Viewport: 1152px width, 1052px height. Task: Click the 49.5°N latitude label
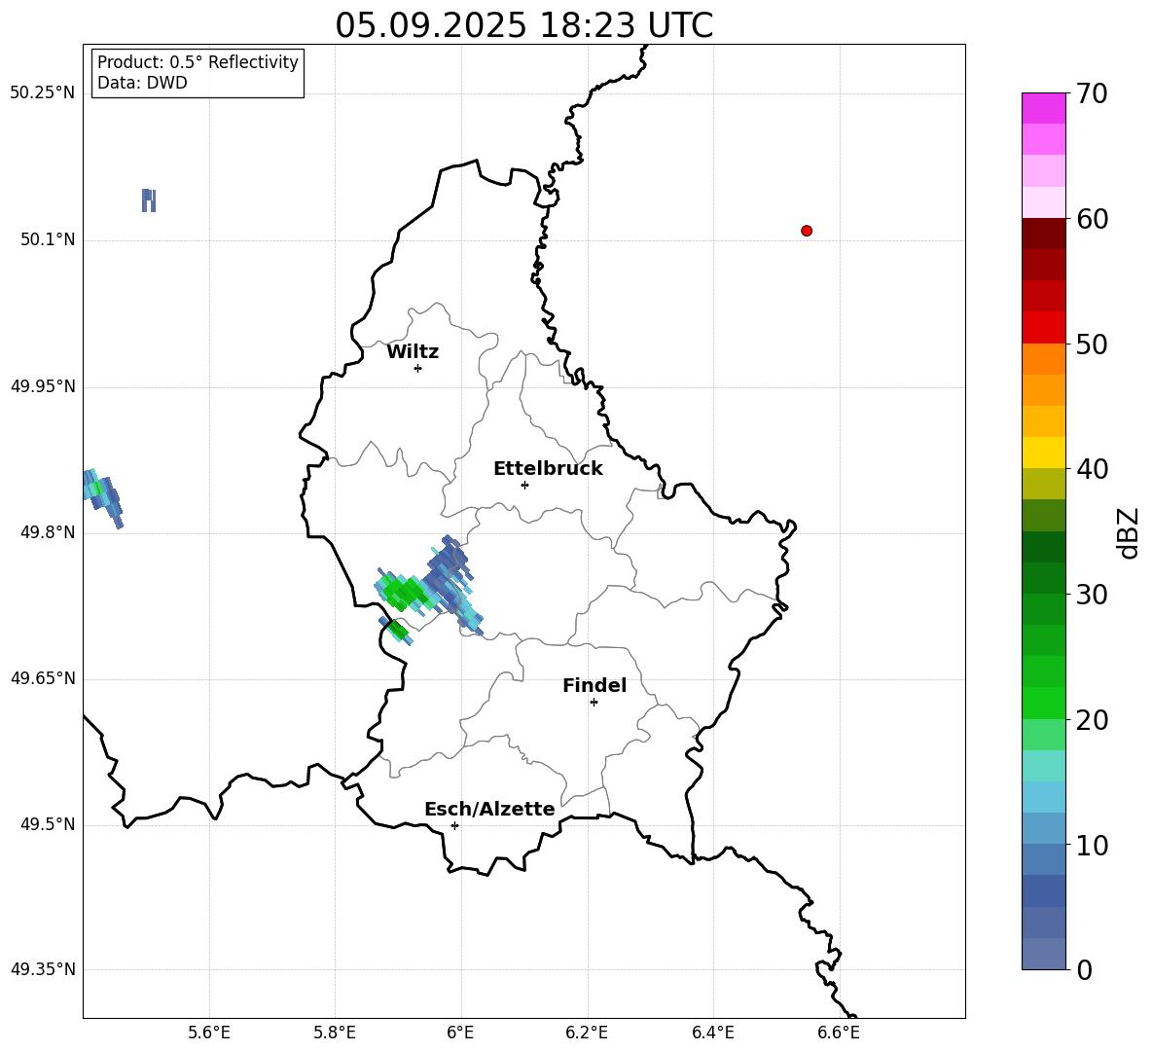tap(48, 825)
